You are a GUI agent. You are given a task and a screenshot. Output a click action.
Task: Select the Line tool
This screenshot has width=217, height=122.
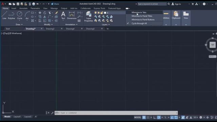click(x=4, y=15)
